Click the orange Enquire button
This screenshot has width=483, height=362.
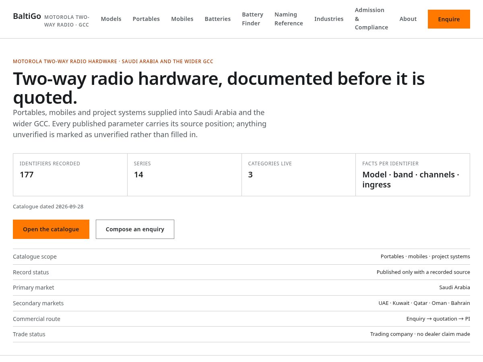click(449, 19)
